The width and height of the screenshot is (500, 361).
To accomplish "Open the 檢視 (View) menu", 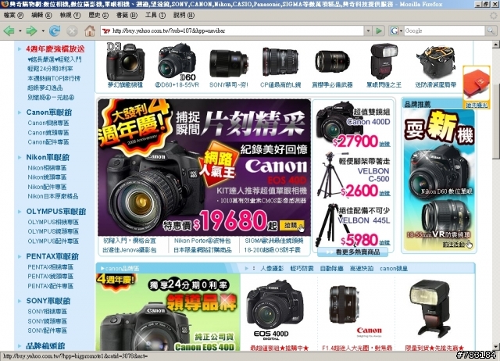I will click(70, 15).
